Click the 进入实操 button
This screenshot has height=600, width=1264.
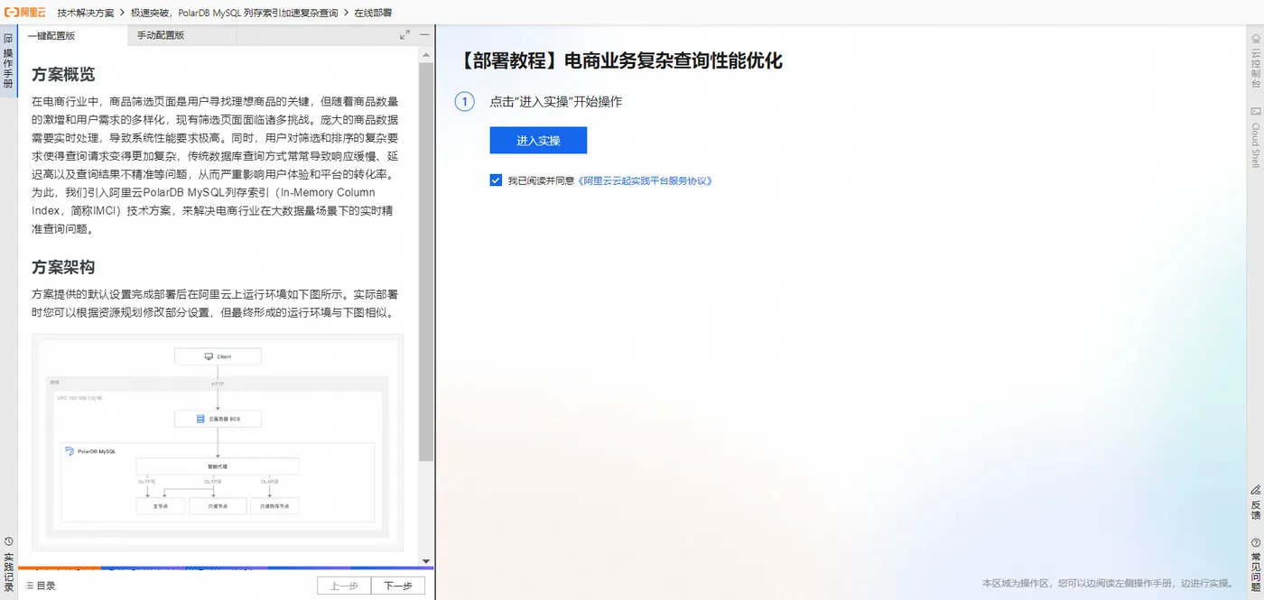pyautogui.click(x=538, y=141)
